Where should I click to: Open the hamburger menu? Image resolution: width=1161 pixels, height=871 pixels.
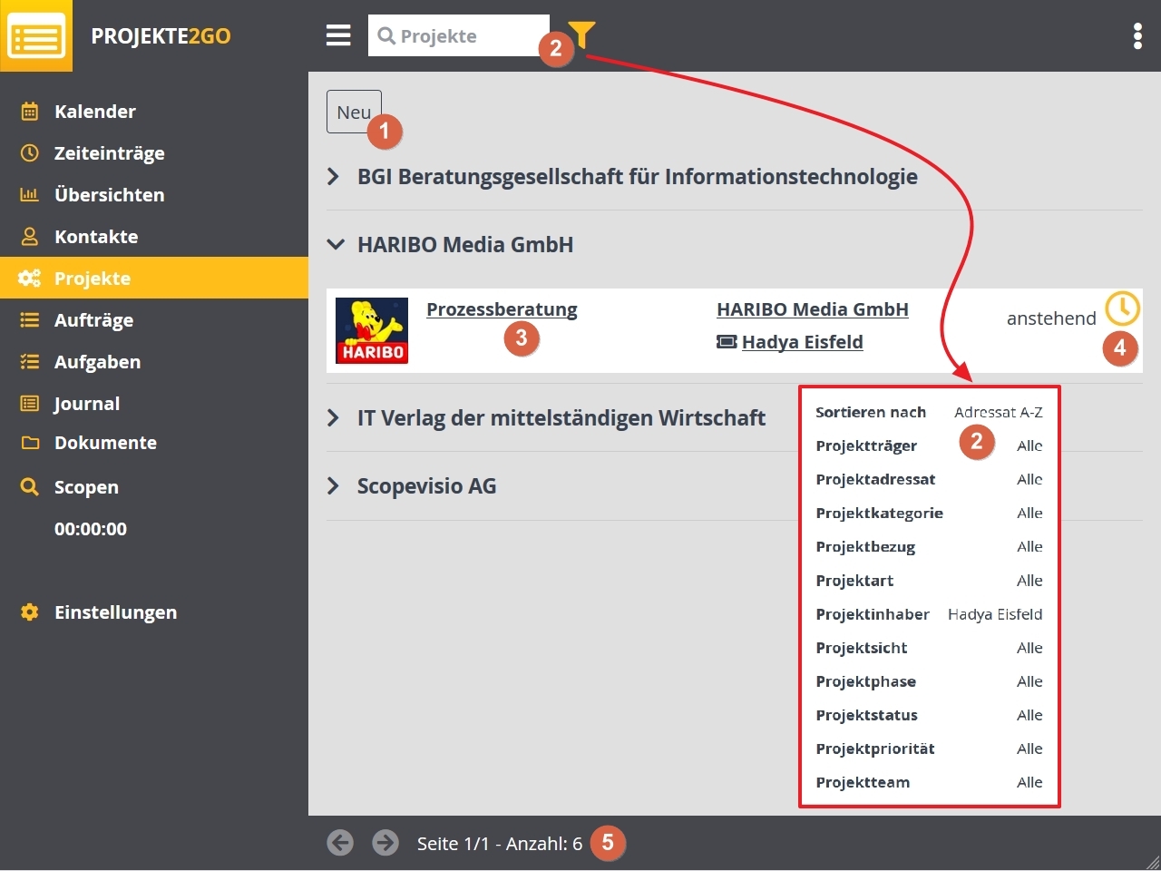click(338, 35)
